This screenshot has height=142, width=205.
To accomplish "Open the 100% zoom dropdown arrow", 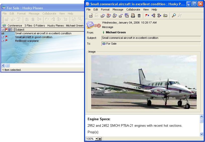I will [96, 139].
